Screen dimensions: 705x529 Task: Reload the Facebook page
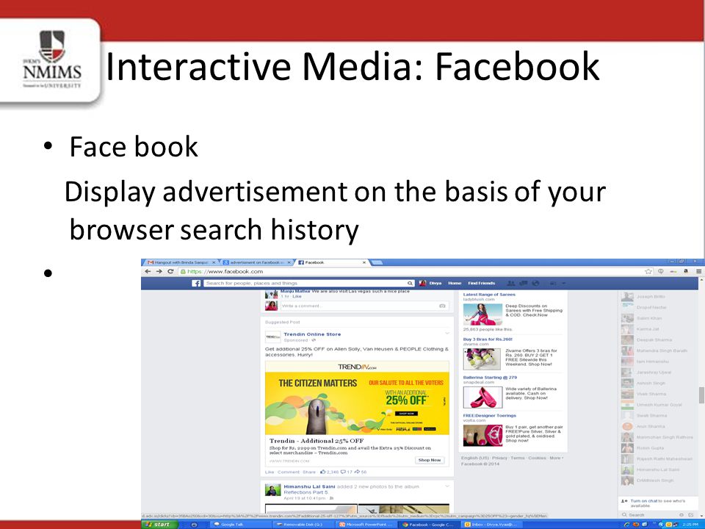point(170,272)
